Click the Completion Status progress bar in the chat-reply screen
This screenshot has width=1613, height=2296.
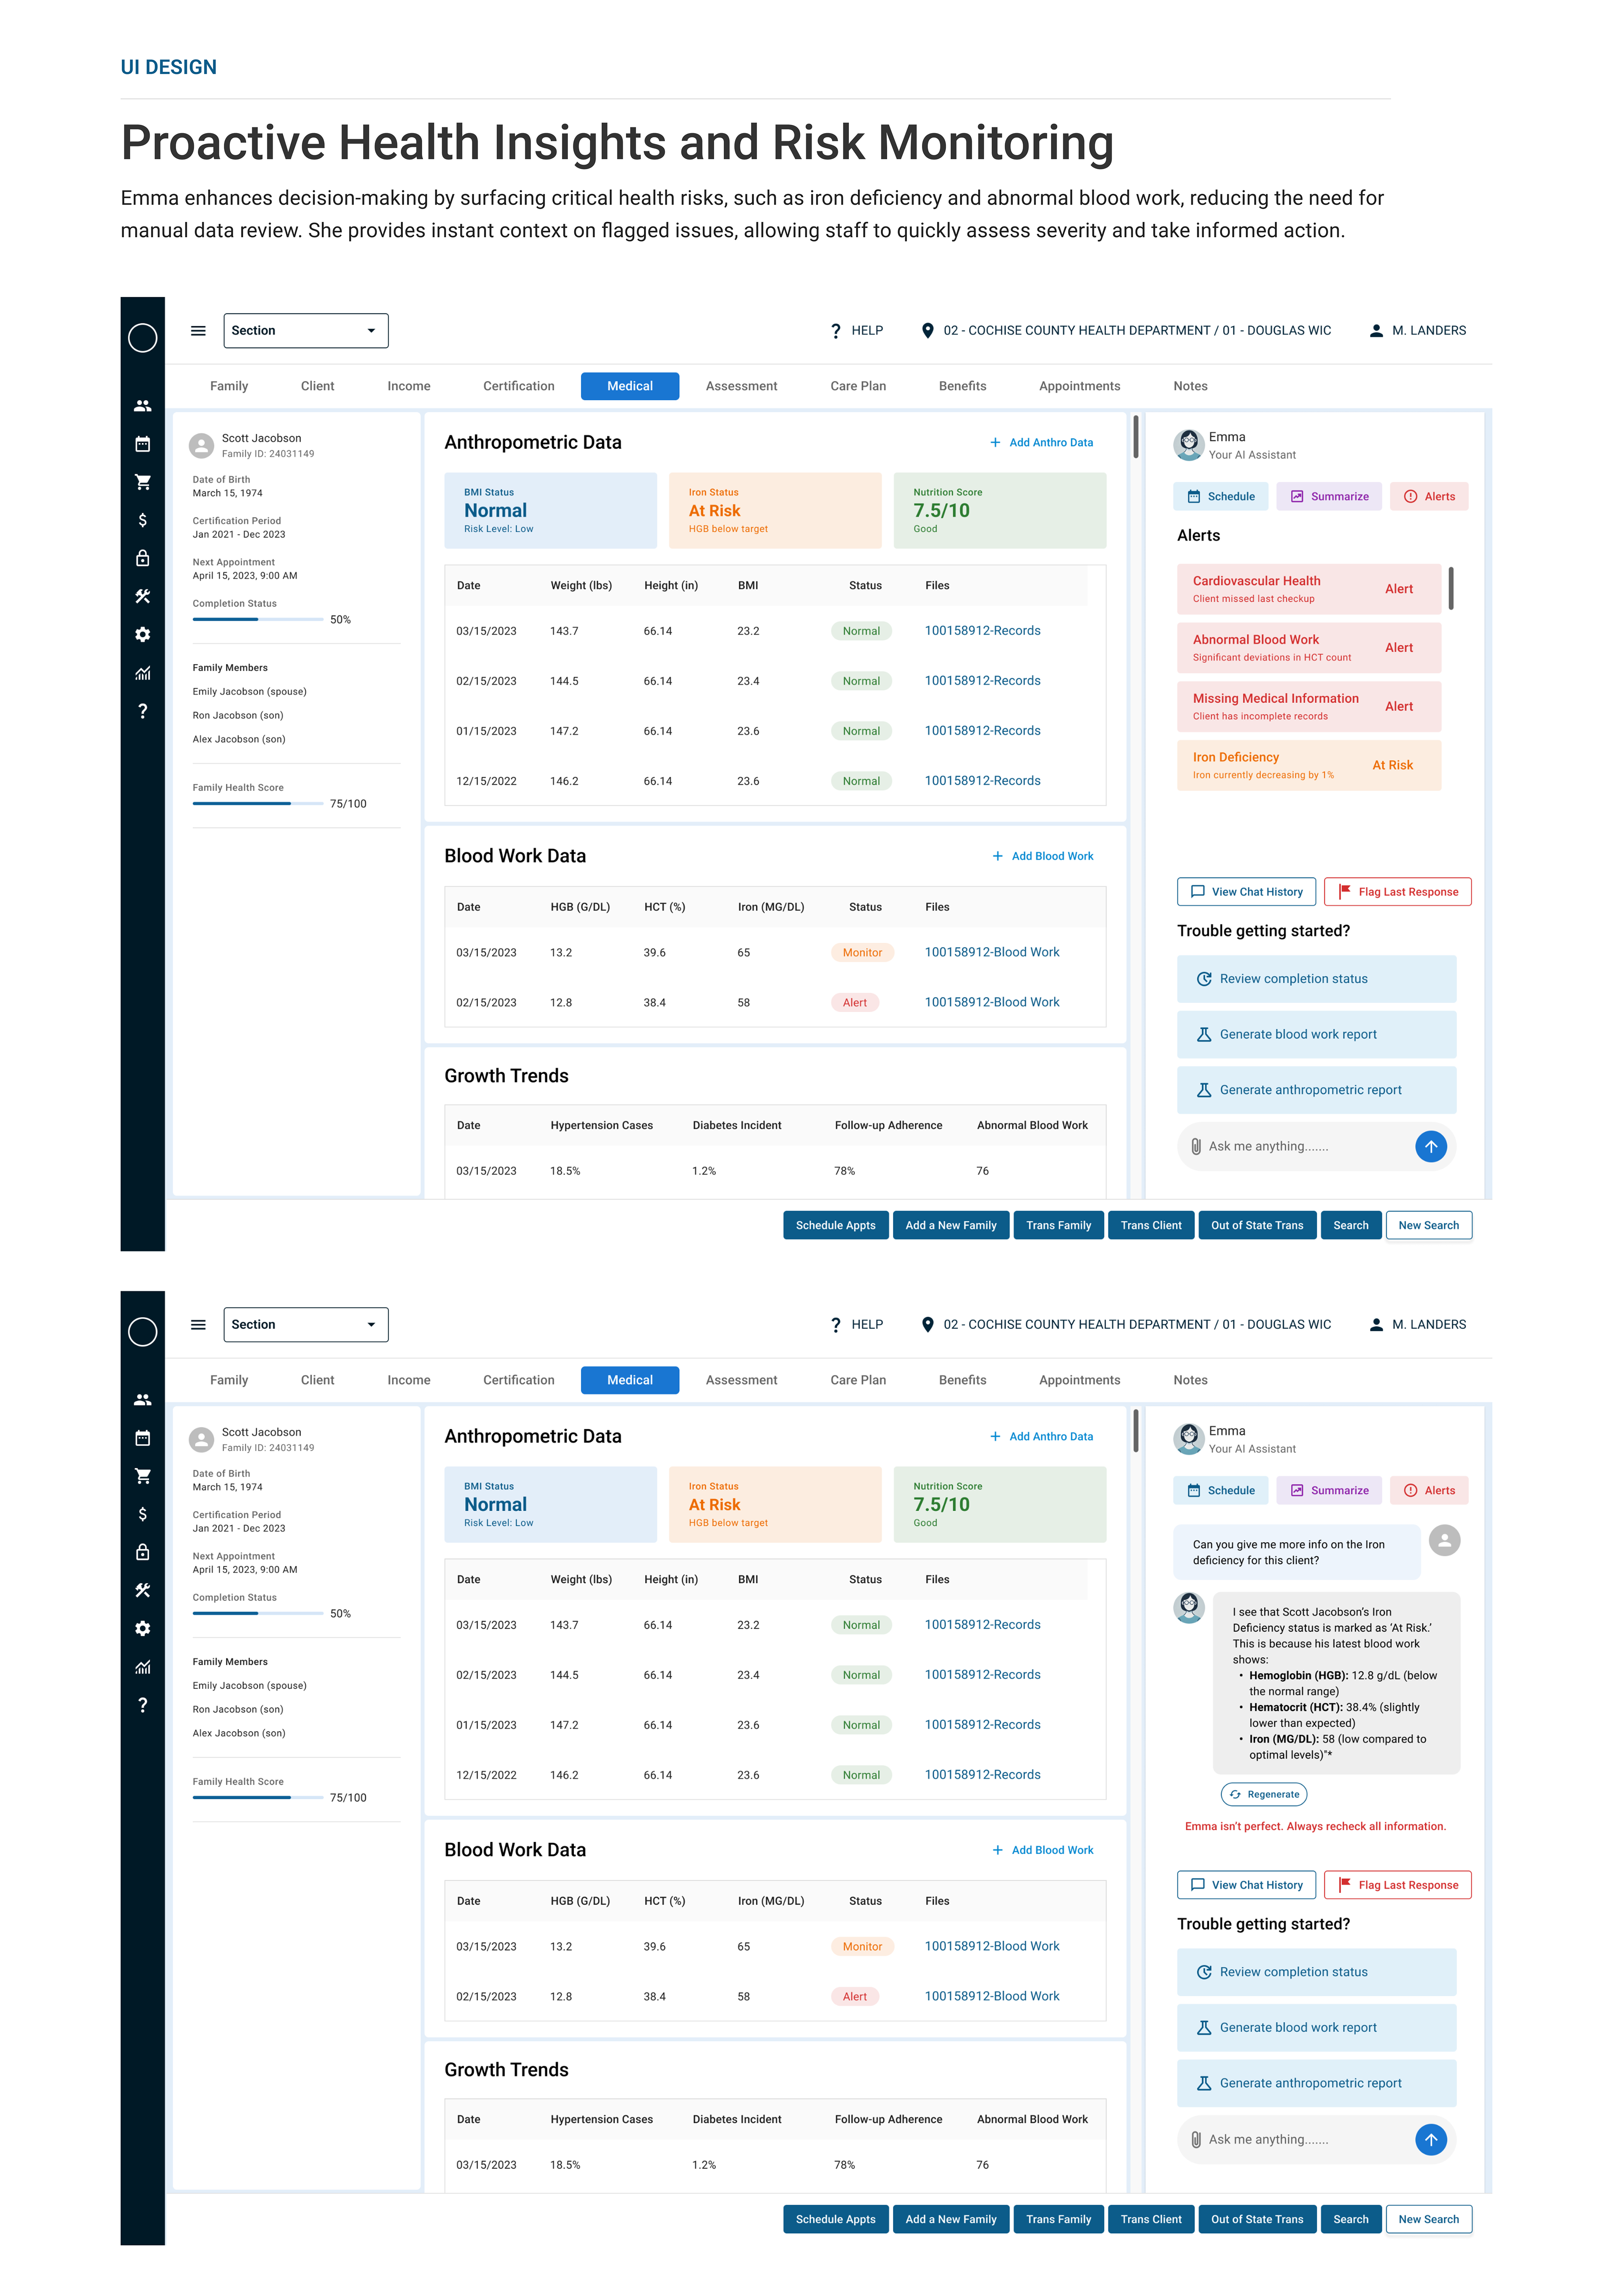point(258,1614)
